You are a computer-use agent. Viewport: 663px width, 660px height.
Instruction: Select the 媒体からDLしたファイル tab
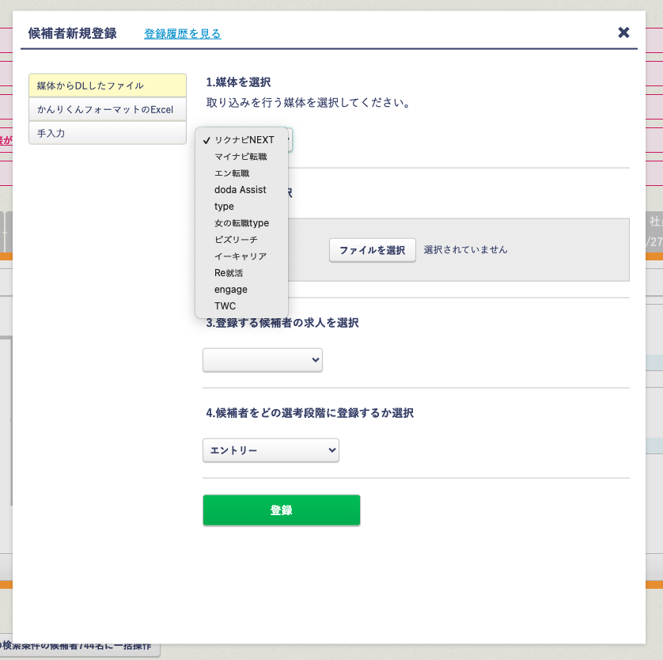pos(107,85)
